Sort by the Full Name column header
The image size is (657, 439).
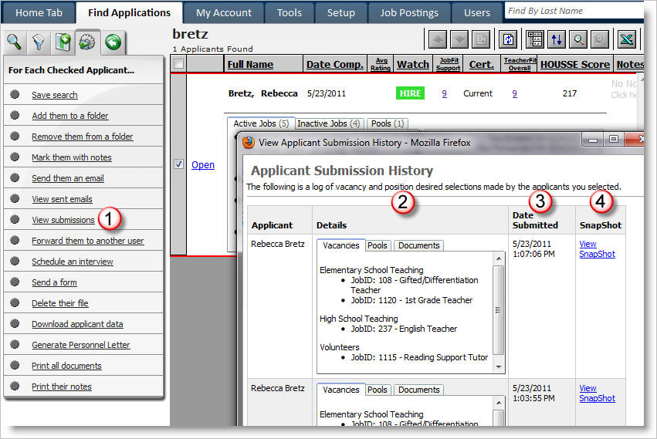(x=250, y=64)
